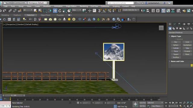Image resolution: width=193 pixels, height=108 pixels.
Task: Click the Plane object type button
Action: (187, 54)
